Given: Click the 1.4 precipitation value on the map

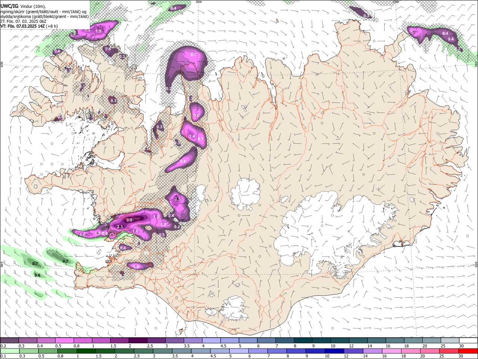Looking at the screenshot, I should click(192, 136).
